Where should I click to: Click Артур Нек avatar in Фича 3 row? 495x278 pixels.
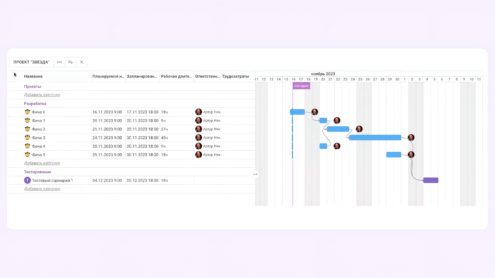pos(199,137)
